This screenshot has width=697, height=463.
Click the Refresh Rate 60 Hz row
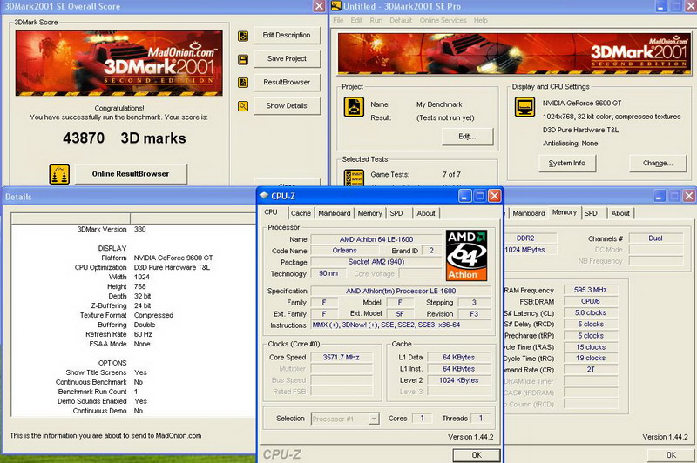(x=133, y=334)
